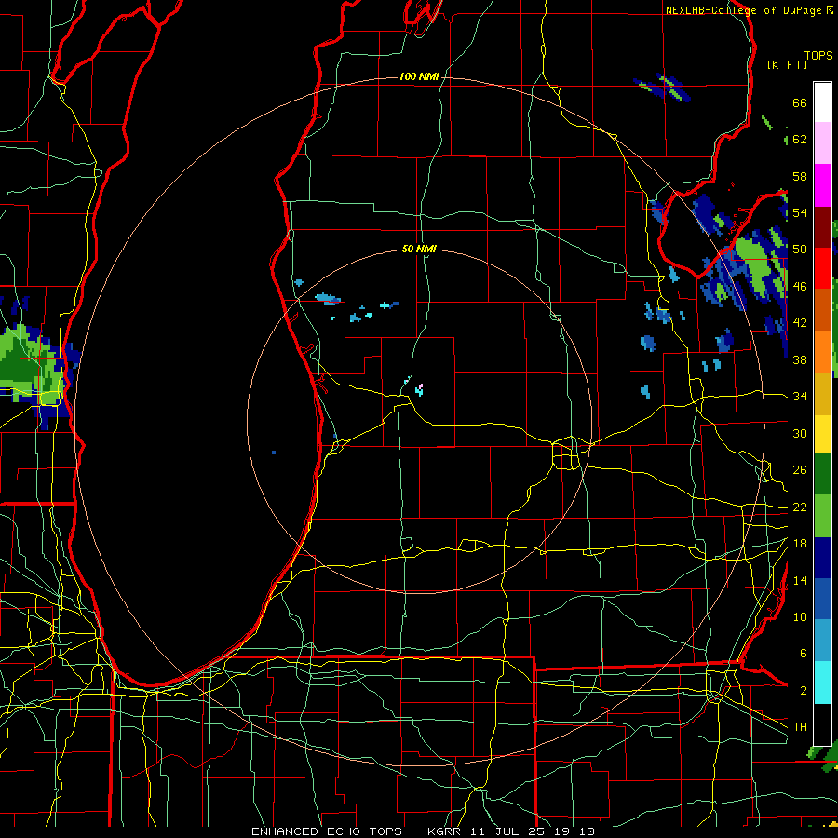
Task: Click the light green 22 K FT swatch
Action: pos(822,516)
